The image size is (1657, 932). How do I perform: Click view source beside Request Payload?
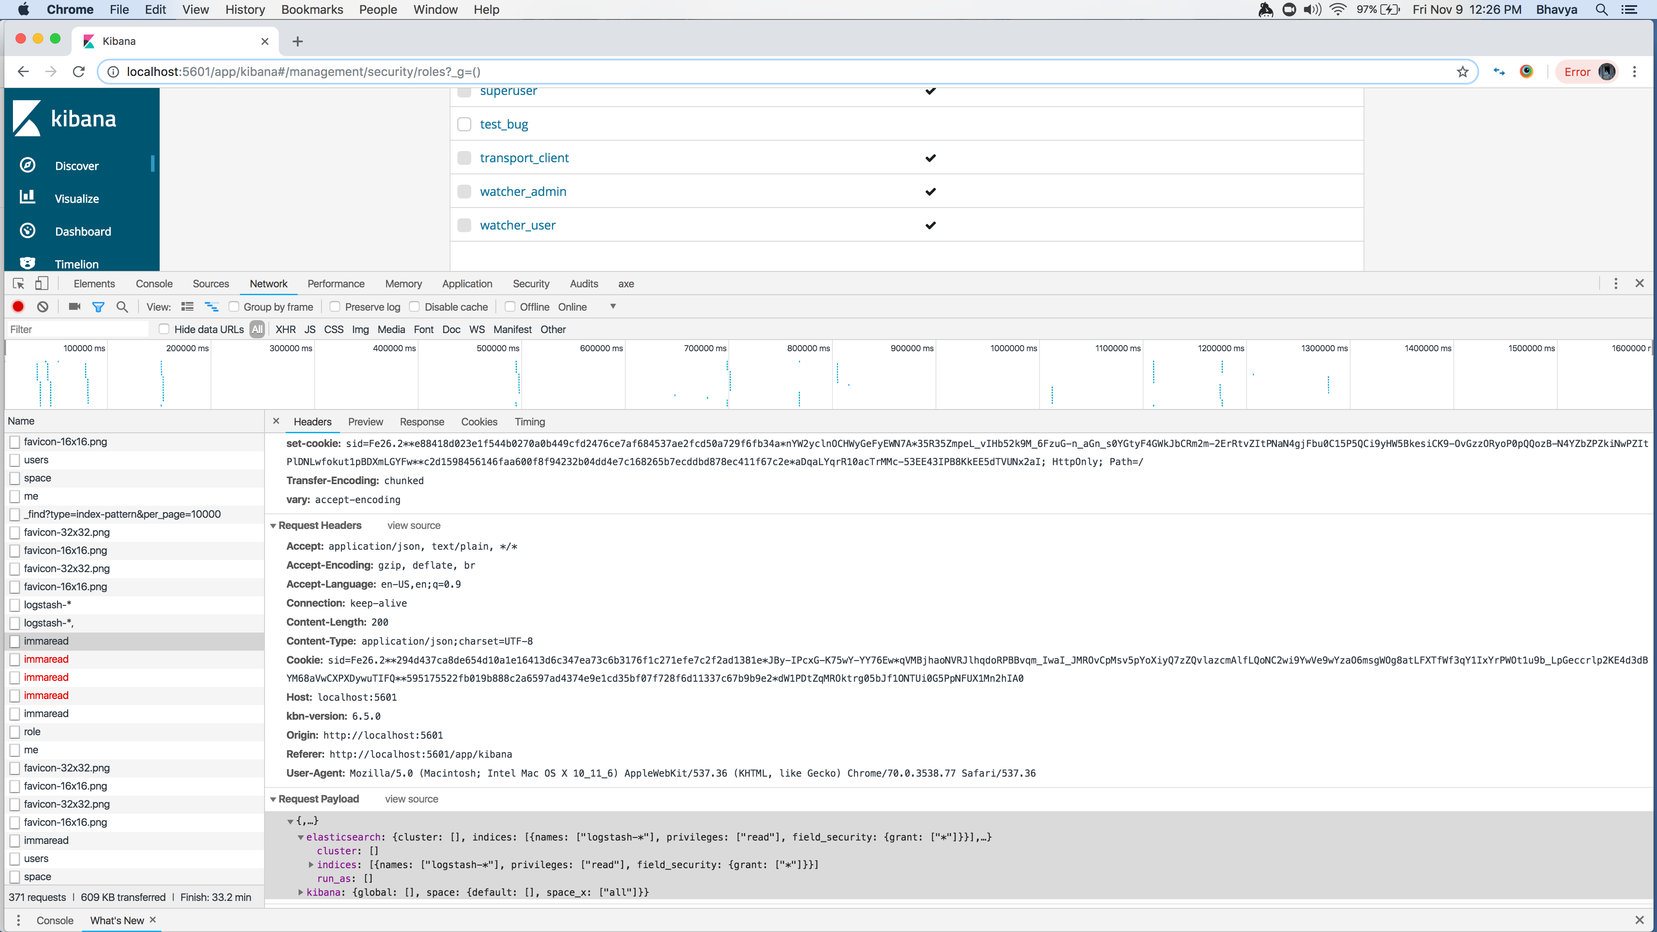412,799
